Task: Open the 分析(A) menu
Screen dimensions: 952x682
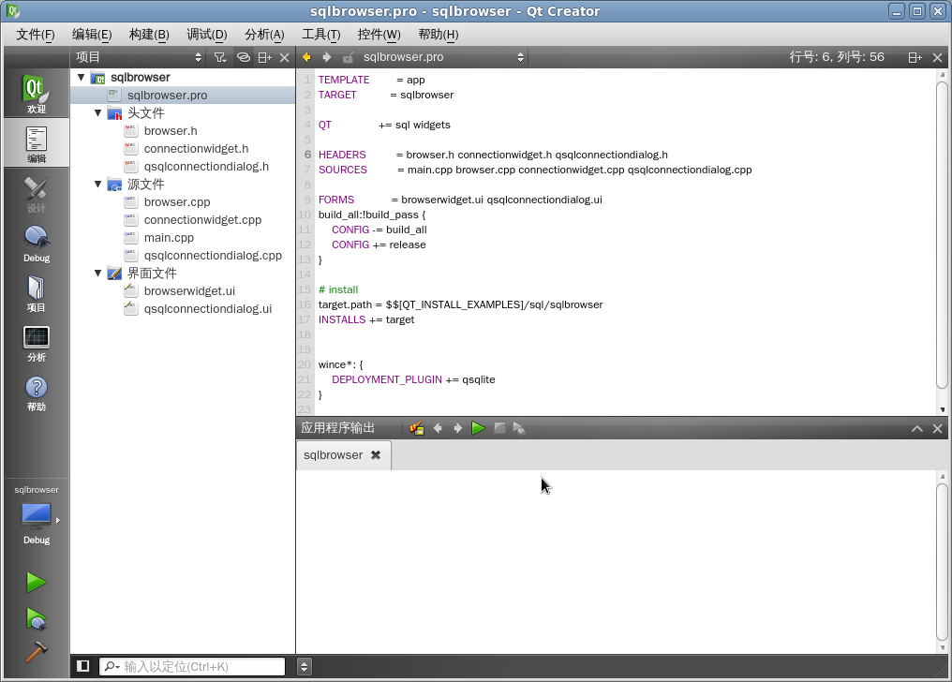Action: [x=264, y=35]
